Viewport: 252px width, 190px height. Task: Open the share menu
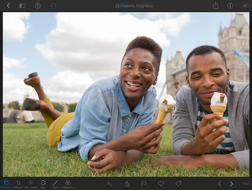point(215,6)
